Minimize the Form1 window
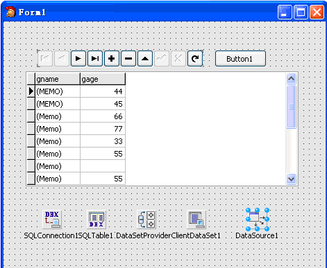 pyautogui.click(x=285, y=12)
